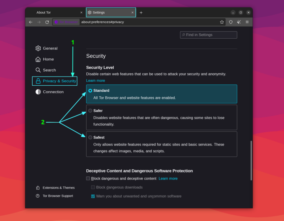Click Learn more under Security Level

tap(95, 80)
